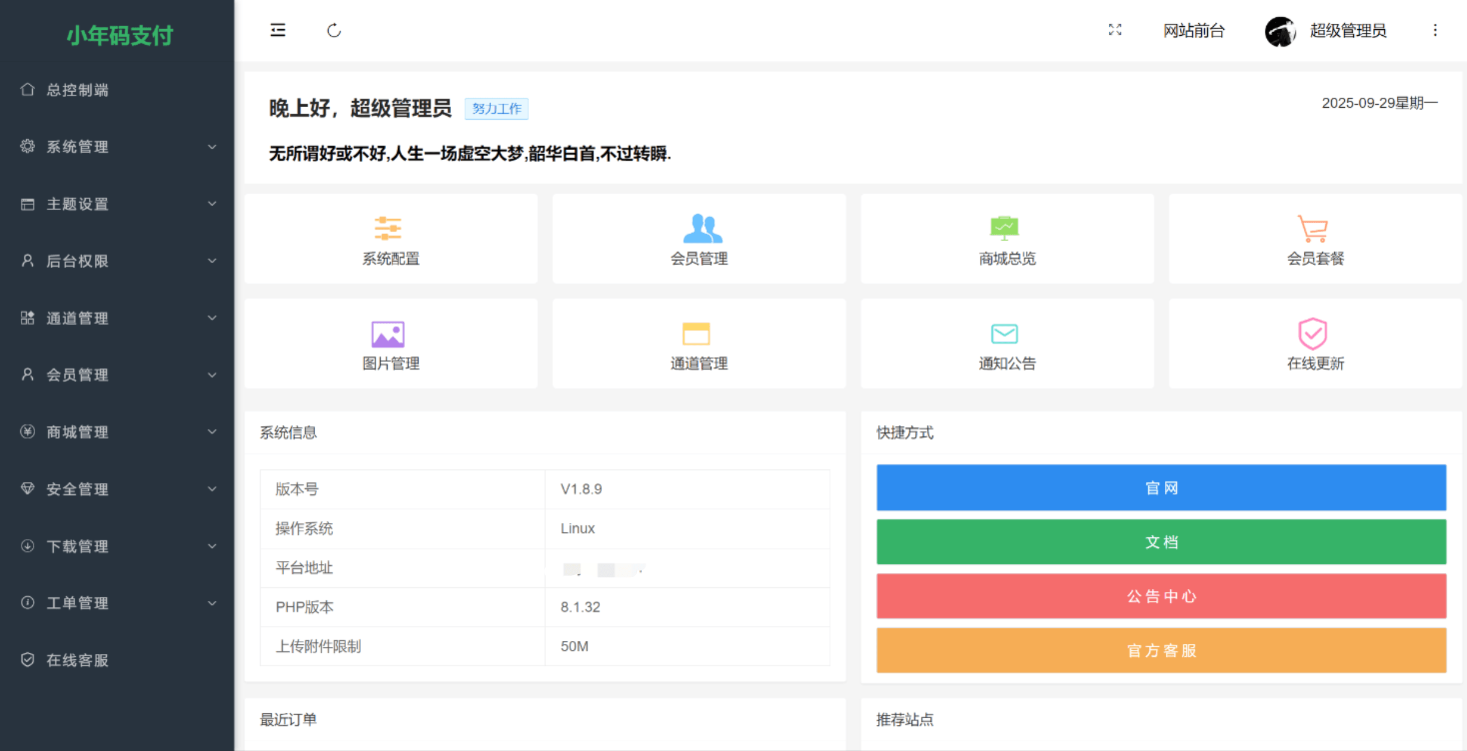1467x751 pixels.
Task: Open 通知公告 envelope icon
Action: point(1006,334)
